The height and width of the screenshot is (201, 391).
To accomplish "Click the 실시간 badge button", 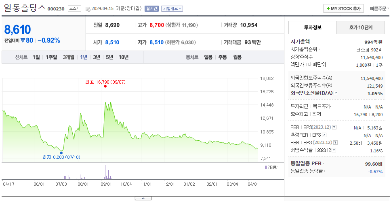I will 151,9.
